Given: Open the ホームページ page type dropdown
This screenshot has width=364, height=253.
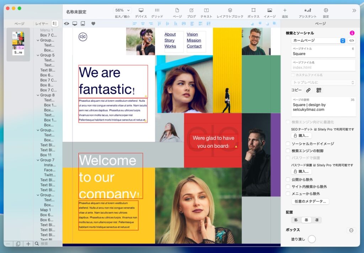Looking at the screenshot, I should click(x=319, y=41).
